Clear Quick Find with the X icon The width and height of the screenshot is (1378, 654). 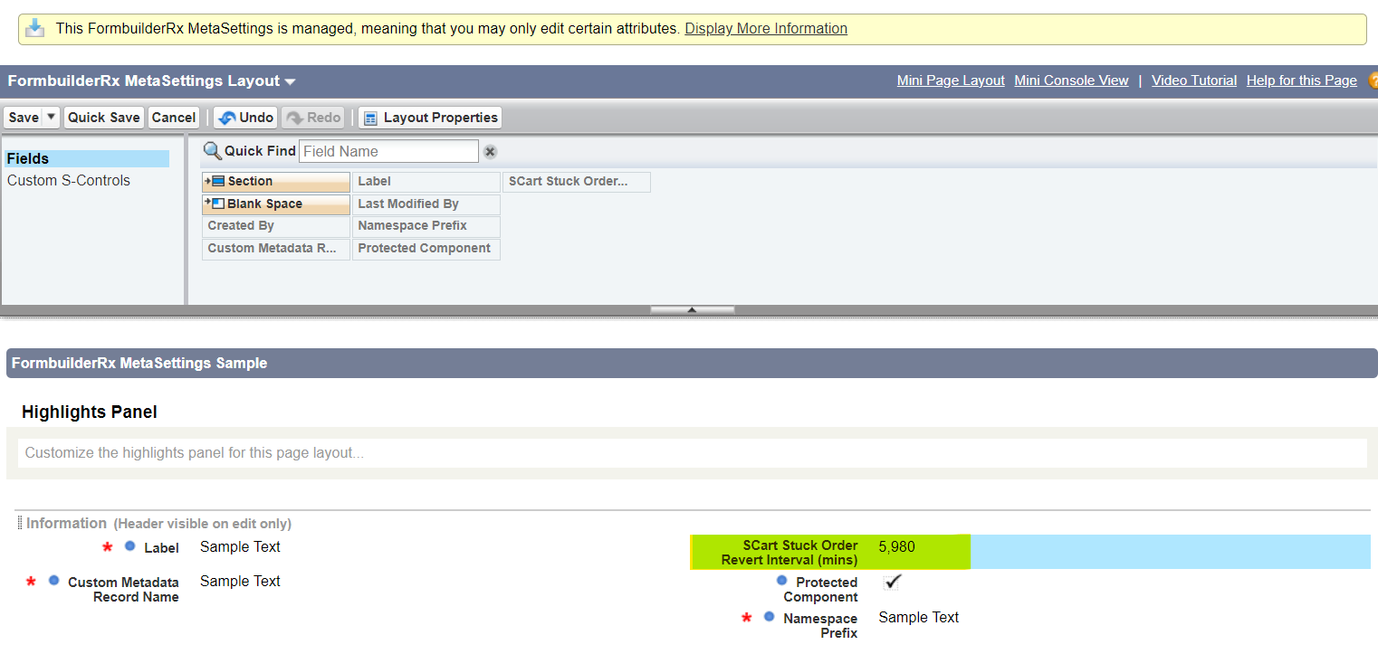490,152
